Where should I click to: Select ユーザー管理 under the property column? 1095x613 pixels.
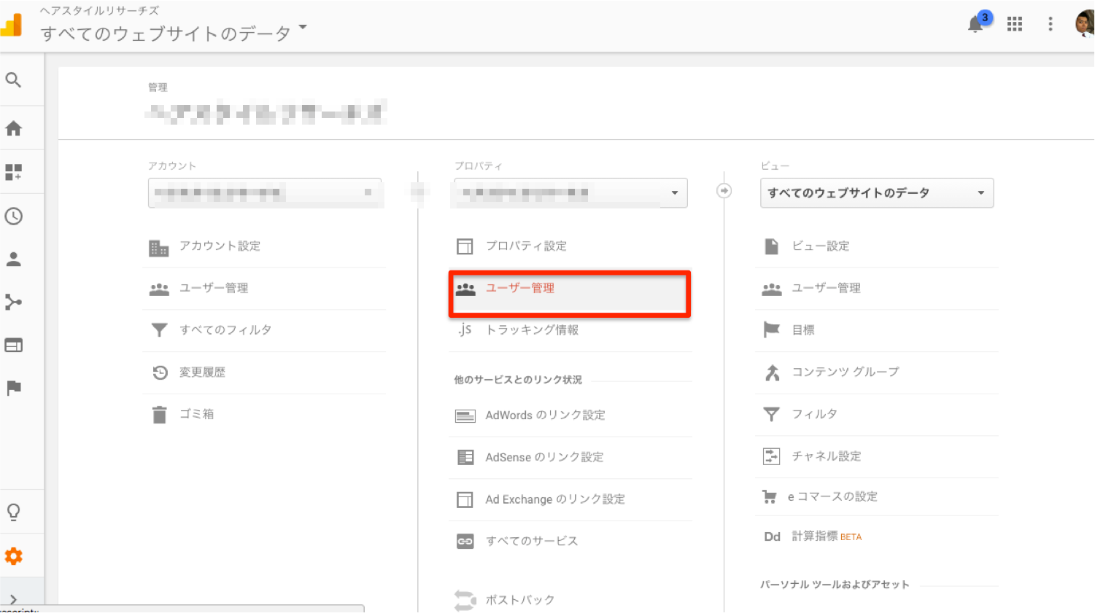coord(520,289)
